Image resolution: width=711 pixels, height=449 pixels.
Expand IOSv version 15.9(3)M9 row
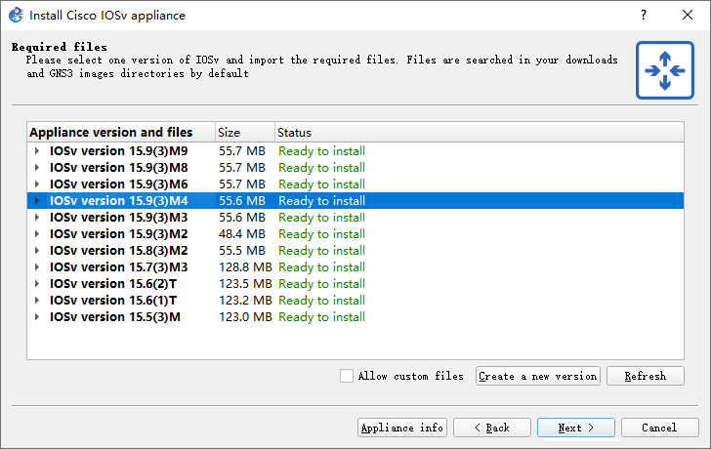37,151
